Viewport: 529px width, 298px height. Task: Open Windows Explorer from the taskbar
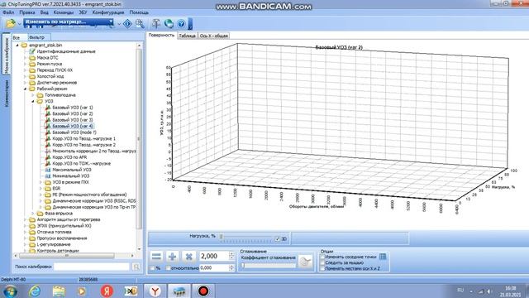(59, 291)
